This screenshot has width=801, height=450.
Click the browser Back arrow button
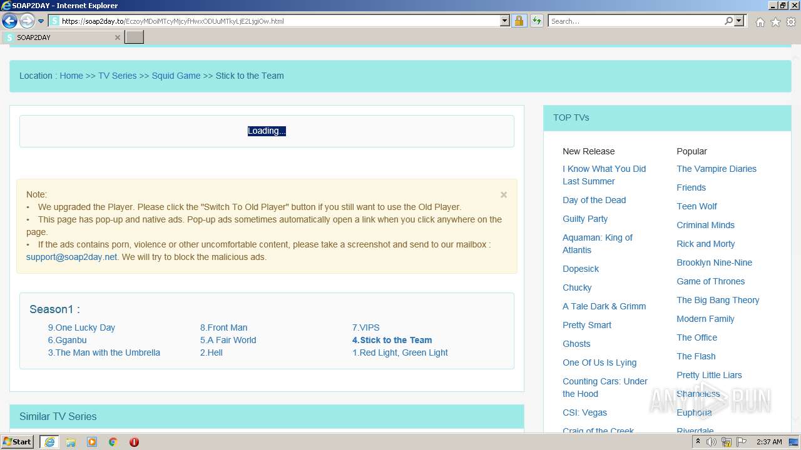pos(9,21)
